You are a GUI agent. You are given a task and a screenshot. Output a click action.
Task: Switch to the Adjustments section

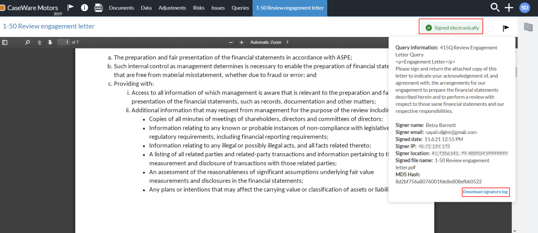pyautogui.click(x=172, y=8)
